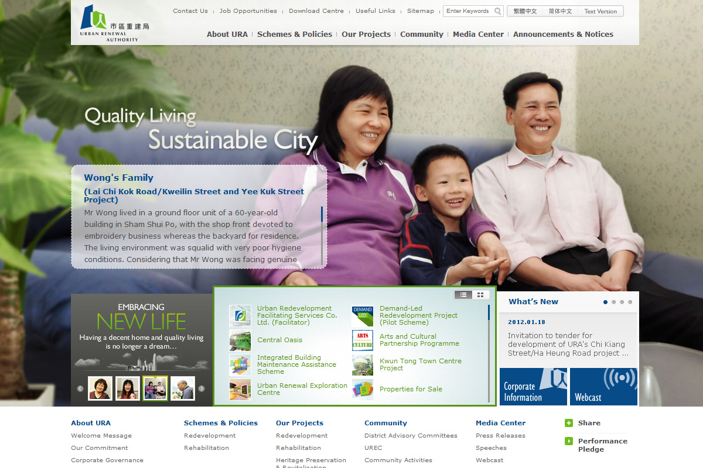703x468 pixels.
Task: Open Urban Redevelopment Facilitating Services icon
Action: (x=240, y=315)
